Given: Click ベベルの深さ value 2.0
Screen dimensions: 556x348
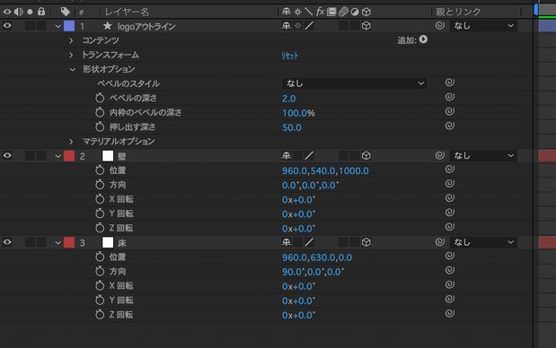Looking at the screenshot, I should pos(289,99).
